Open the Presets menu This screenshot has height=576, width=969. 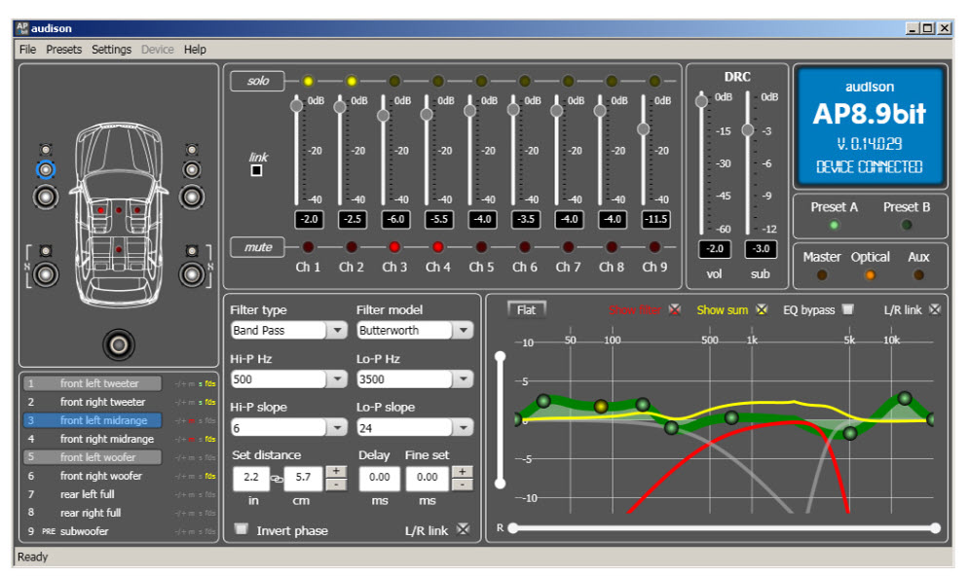(64, 50)
